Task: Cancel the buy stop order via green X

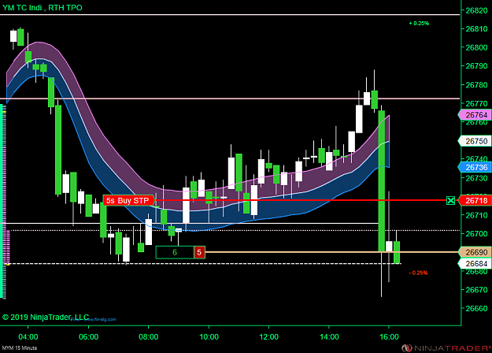Action: [x=450, y=200]
